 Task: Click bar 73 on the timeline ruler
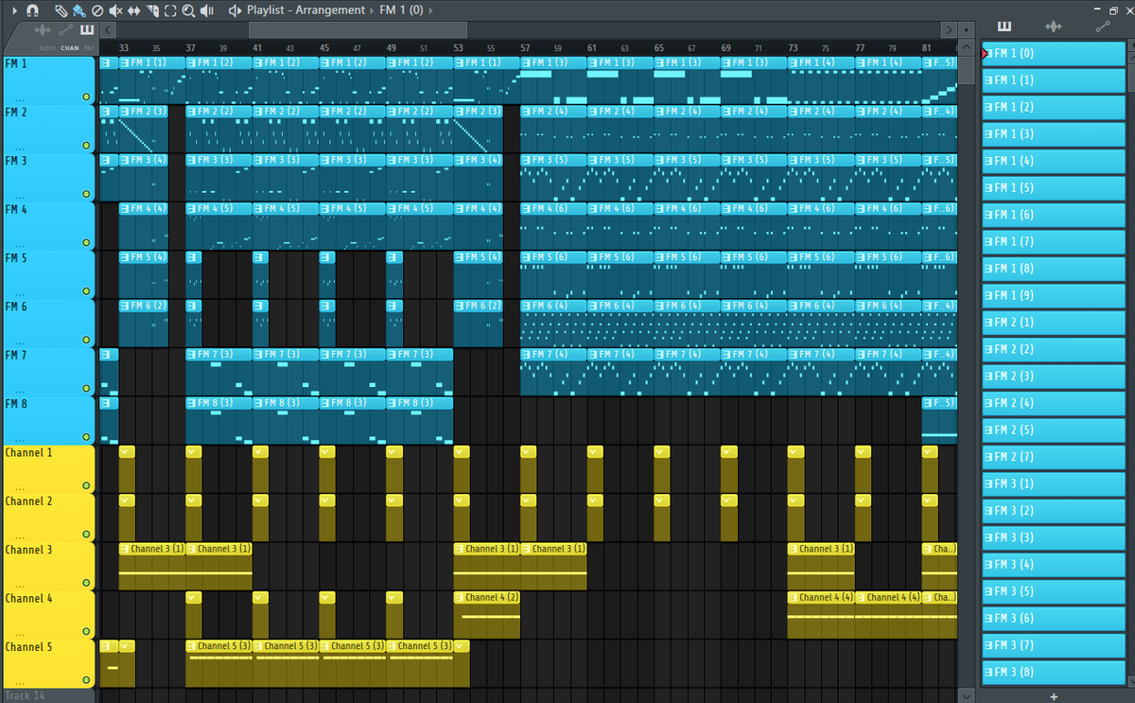793,47
